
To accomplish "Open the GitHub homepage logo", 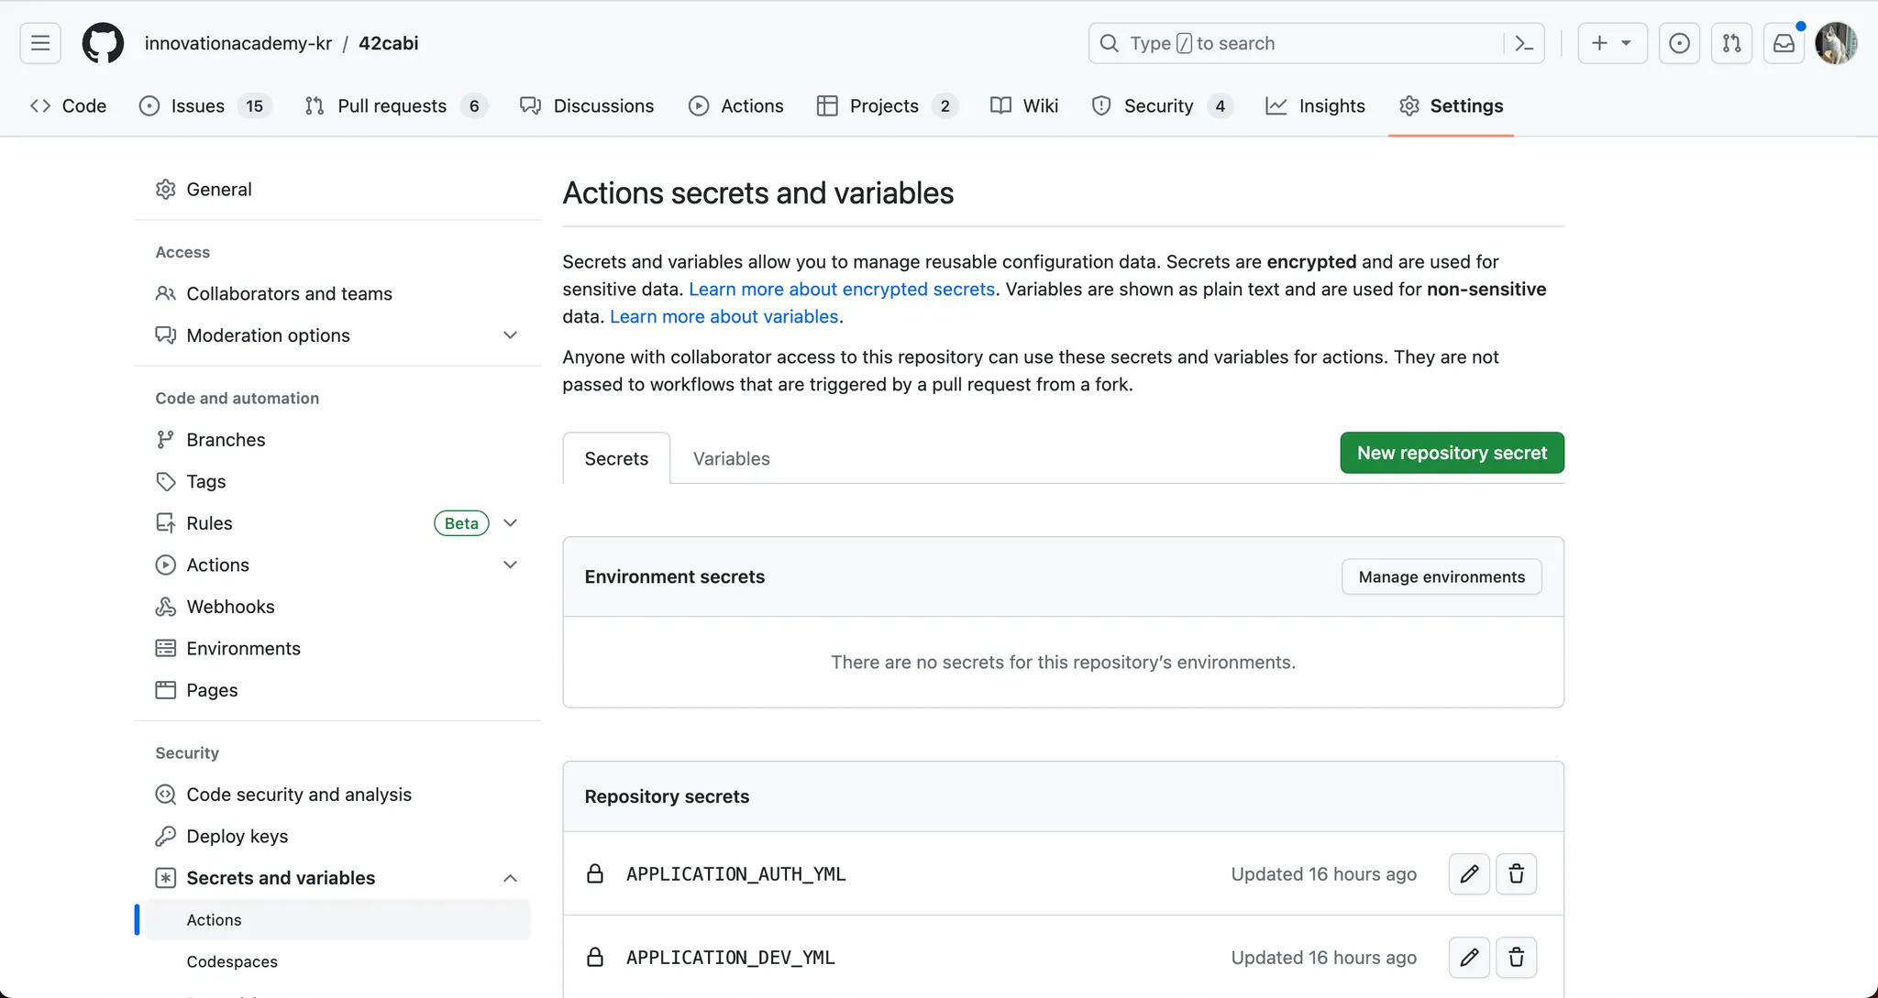I will click(x=103, y=43).
